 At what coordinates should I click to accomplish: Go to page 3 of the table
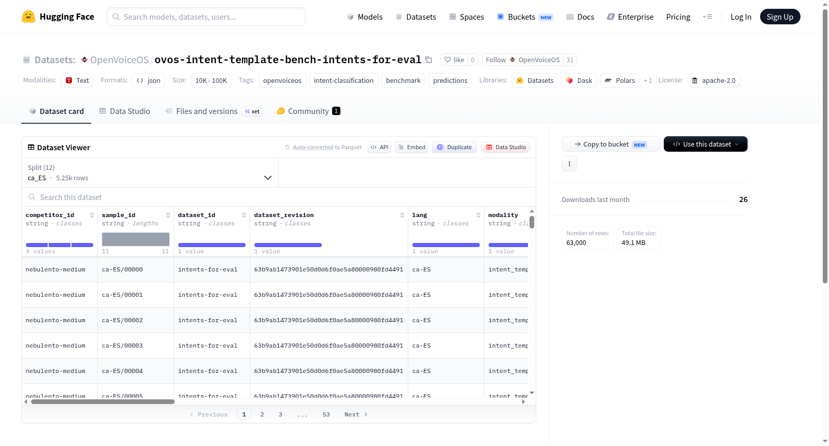point(280,414)
